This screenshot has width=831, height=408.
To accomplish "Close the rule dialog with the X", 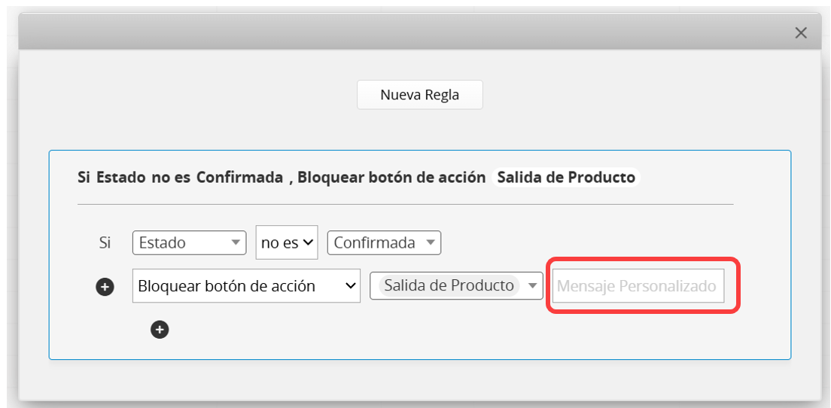I will 801,32.
